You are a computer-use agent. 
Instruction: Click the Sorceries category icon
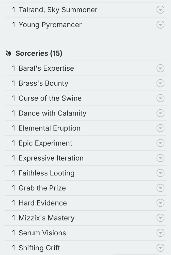tap(9, 53)
